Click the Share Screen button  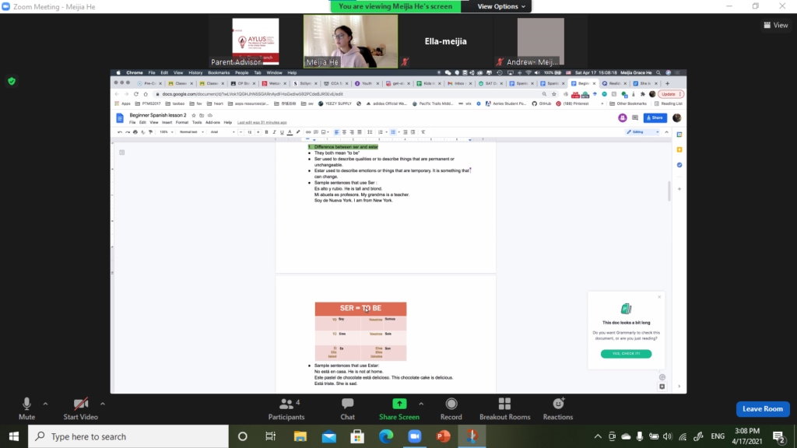click(399, 409)
